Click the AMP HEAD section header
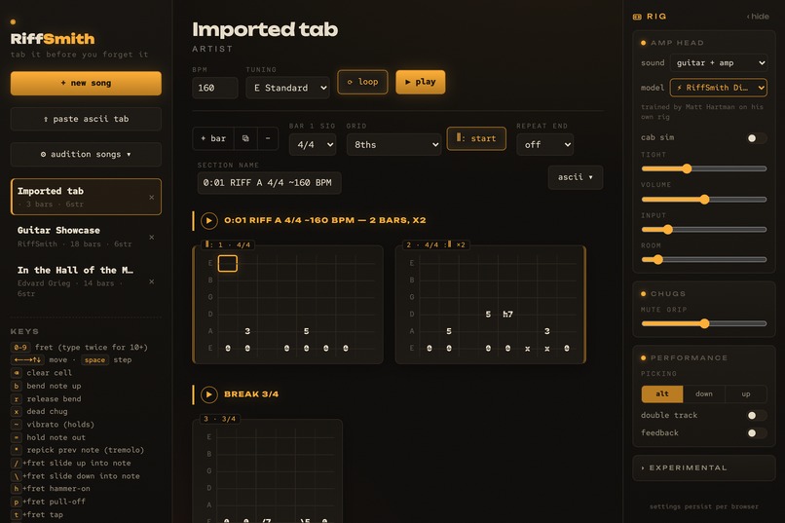The image size is (785, 523). pyautogui.click(x=672, y=43)
